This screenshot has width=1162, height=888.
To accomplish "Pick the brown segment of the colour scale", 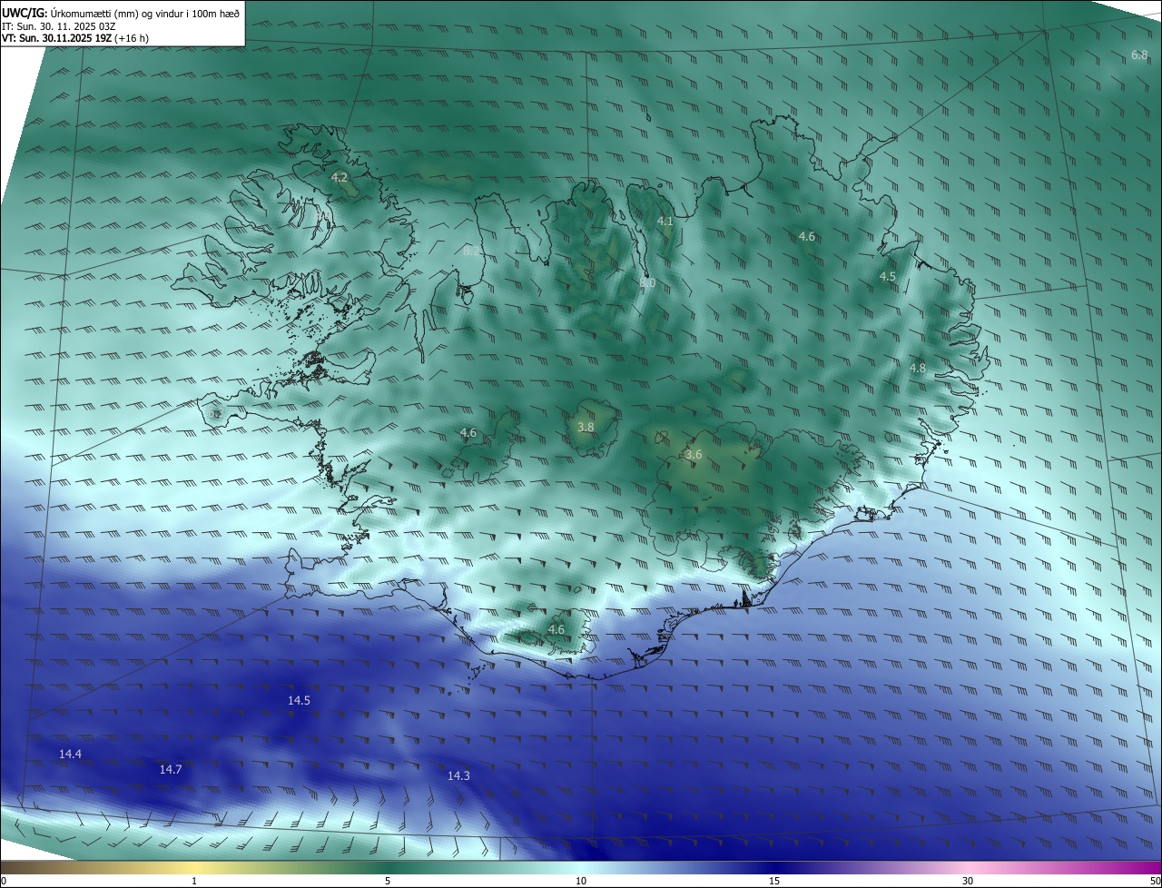I will (x=36, y=867).
